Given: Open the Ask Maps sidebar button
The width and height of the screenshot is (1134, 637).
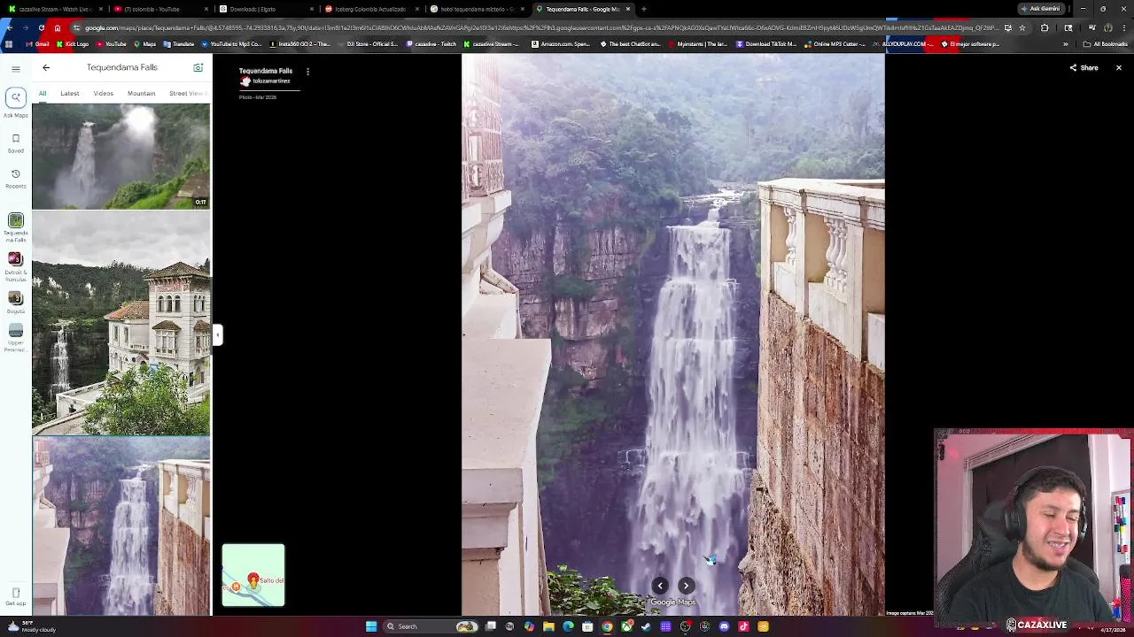Looking at the screenshot, I should point(15,101).
